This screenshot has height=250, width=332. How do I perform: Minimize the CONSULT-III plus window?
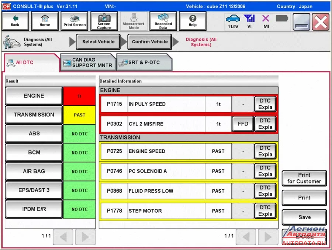click(x=301, y=22)
